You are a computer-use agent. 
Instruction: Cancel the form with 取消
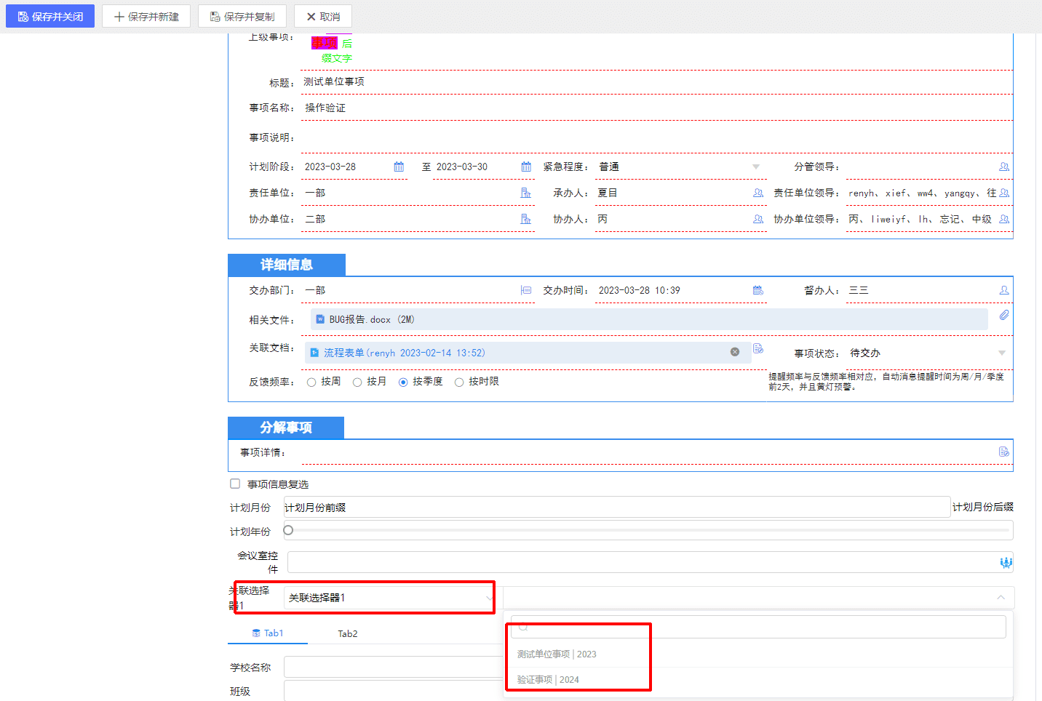[x=323, y=16]
